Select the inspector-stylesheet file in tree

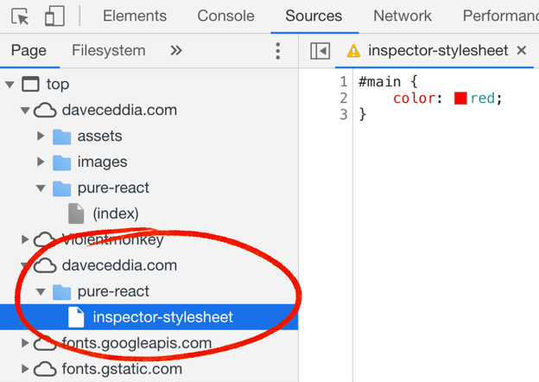click(x=149, y=317)
